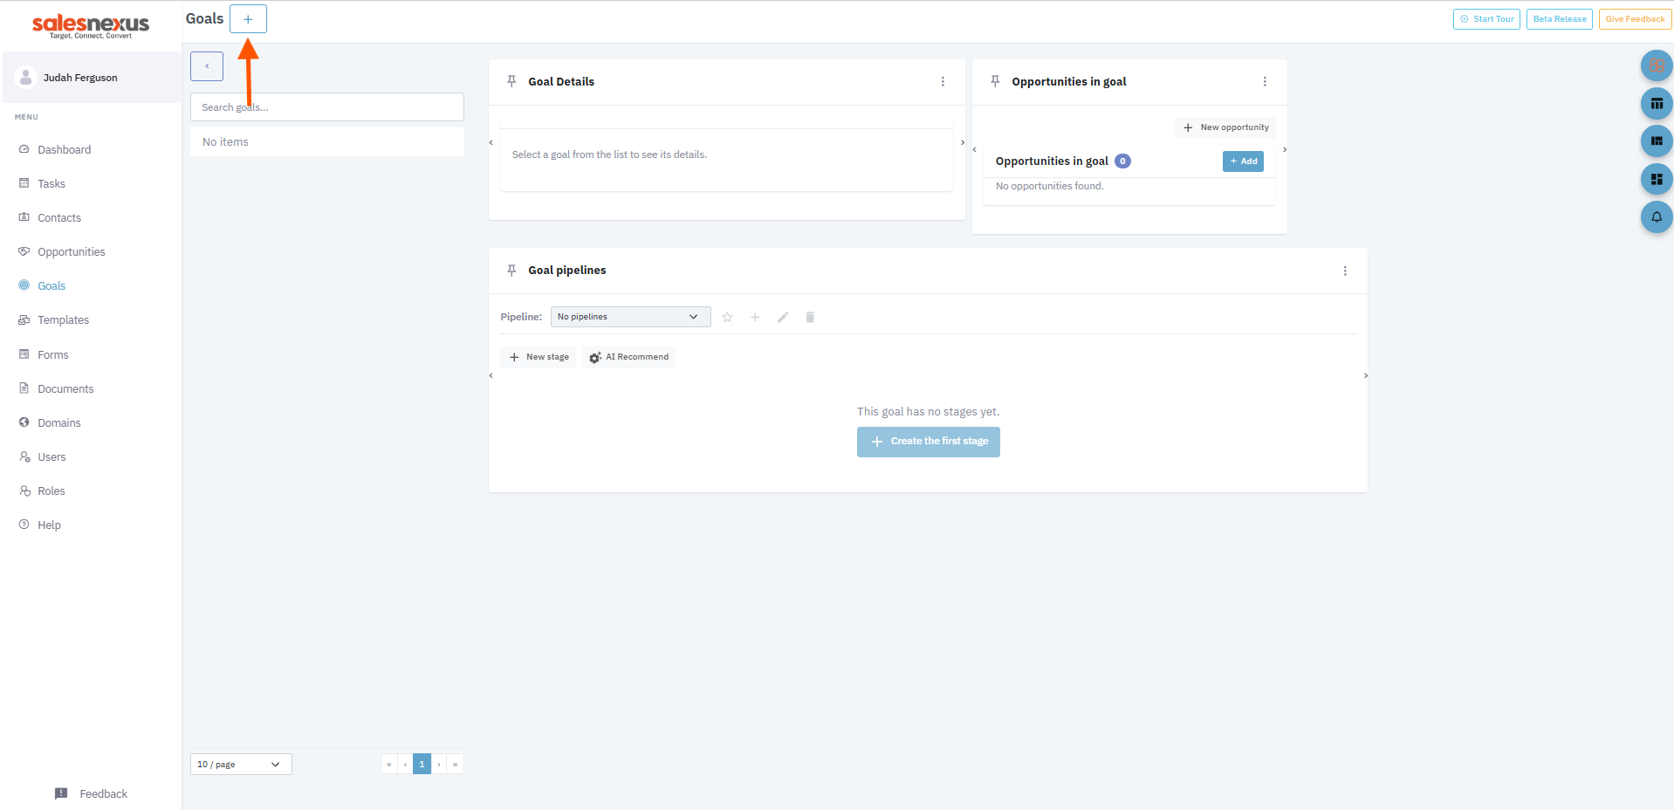Click left arrow beside Goal pipelines panel
Image resolution: width=1674 pixels, height=810 pixels.
(x=491, y=376)
